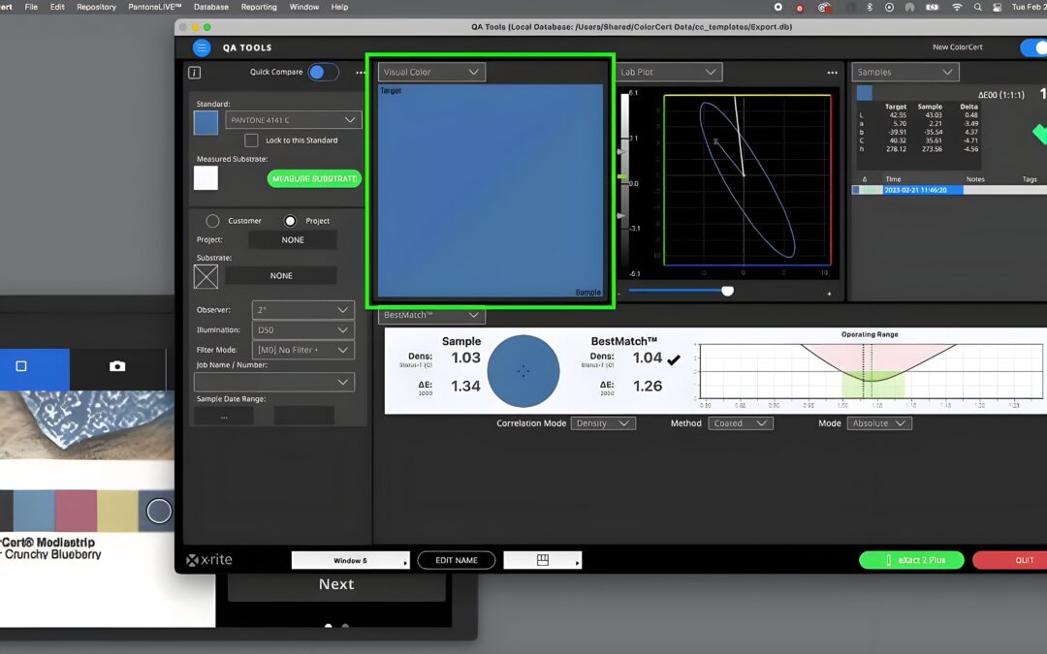The height and width of the screenshot is (654, 1047).
Task: Toggle the Quick Compare switch
Action: 323,73
